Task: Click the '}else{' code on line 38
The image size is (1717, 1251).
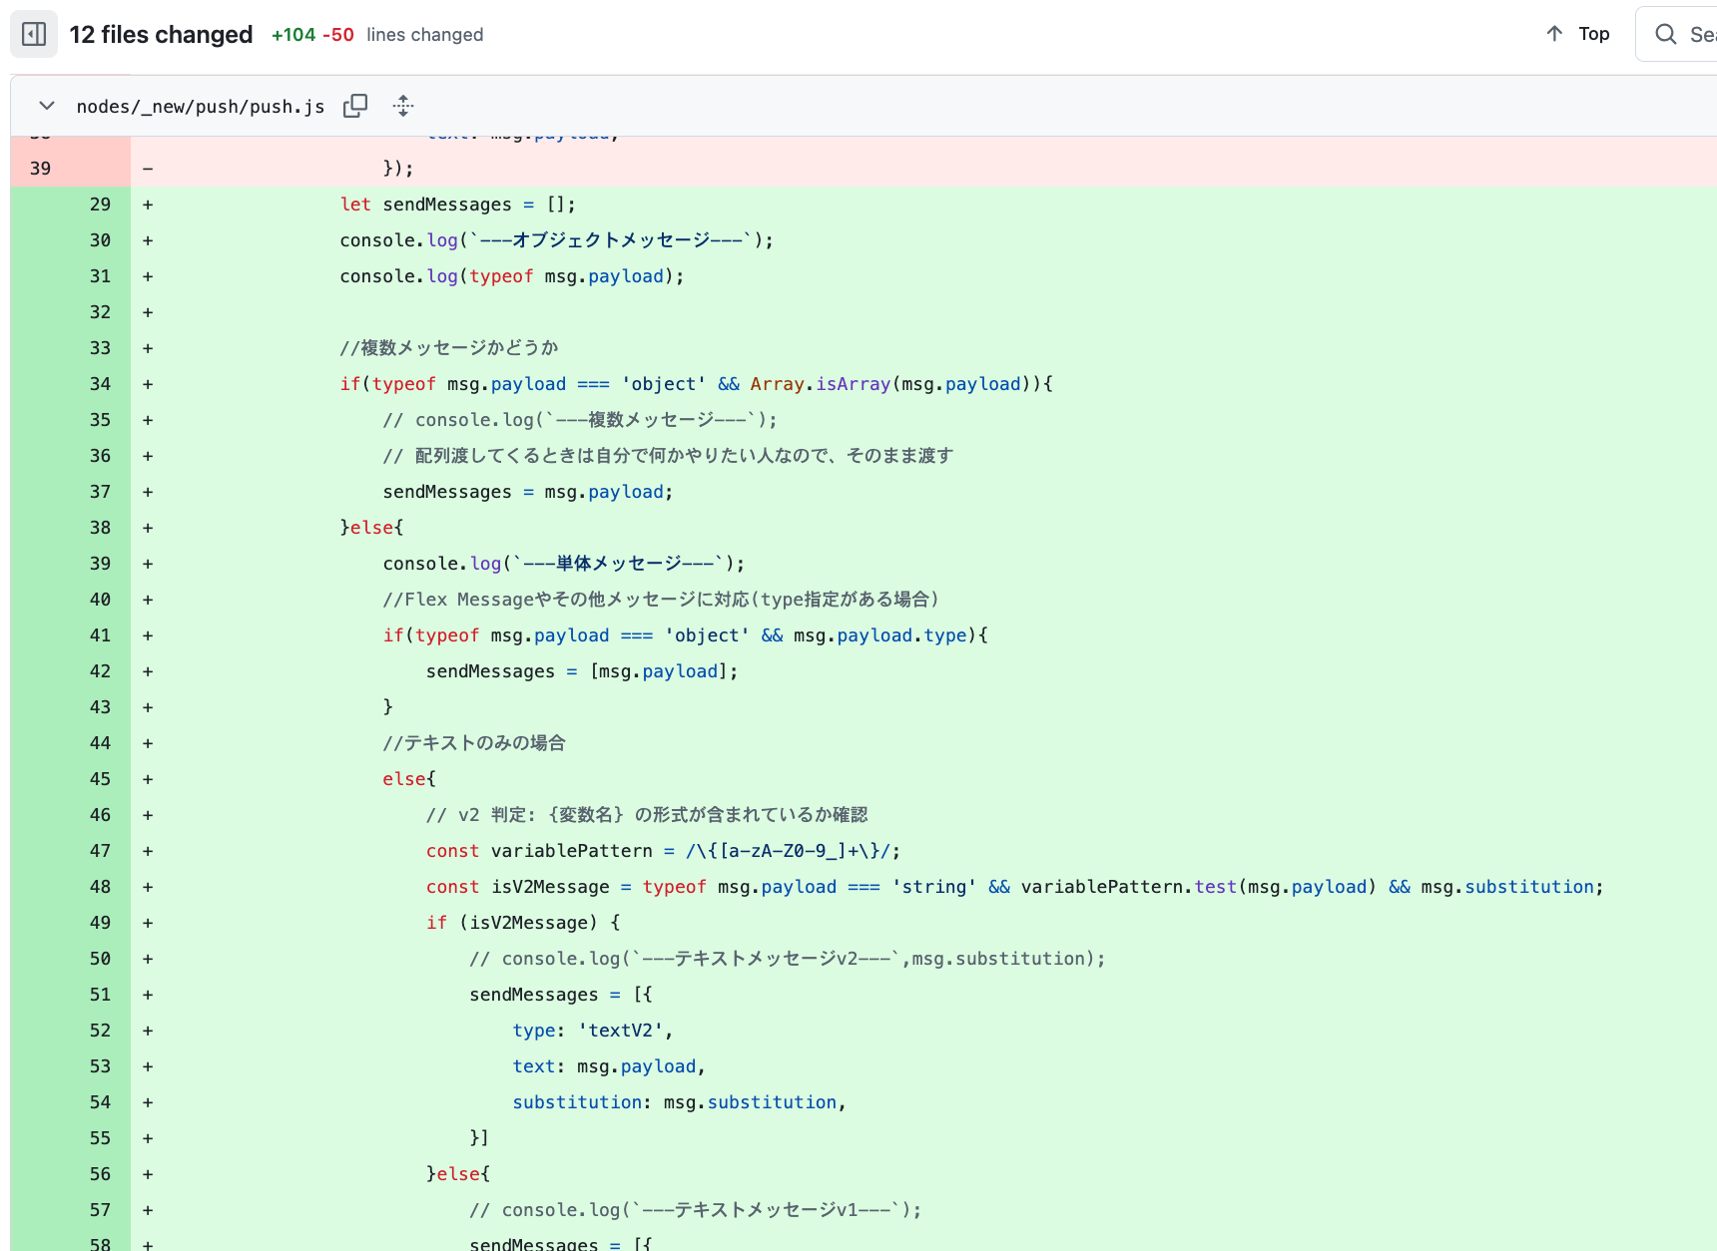Action: (x=371, y=528)
